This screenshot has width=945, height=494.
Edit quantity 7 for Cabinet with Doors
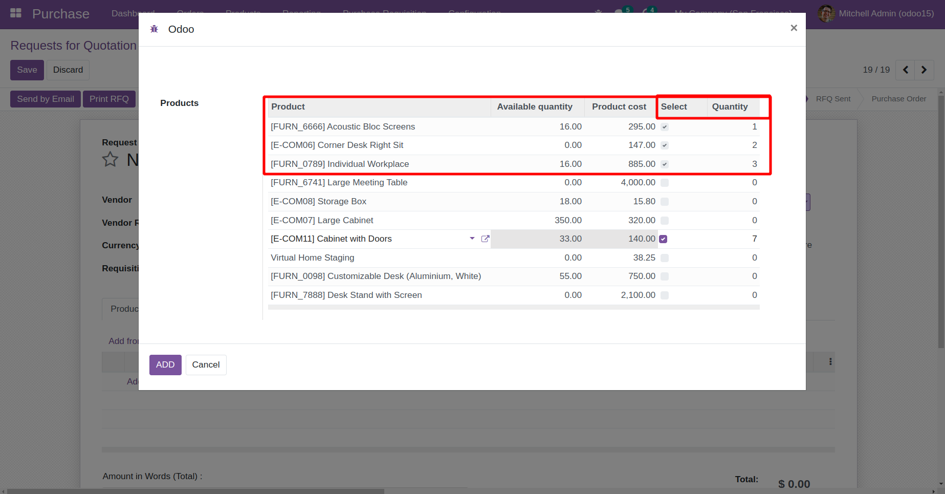click(734, 239)
